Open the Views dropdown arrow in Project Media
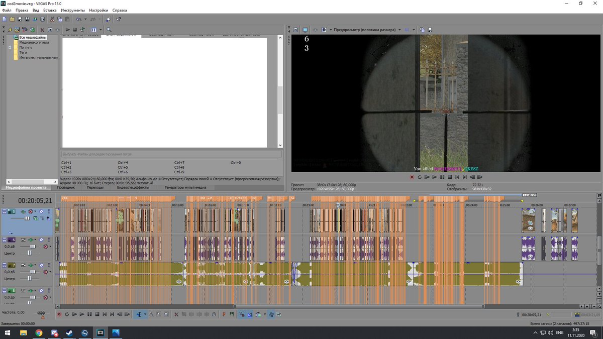The image size is (603, 339). pos(100,30)
